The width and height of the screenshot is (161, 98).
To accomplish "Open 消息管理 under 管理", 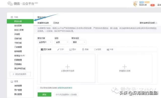I will [x=18, y=86].
